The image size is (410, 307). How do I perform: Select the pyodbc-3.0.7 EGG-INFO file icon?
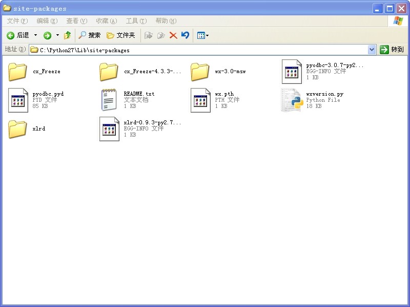(x=292, y=72)
